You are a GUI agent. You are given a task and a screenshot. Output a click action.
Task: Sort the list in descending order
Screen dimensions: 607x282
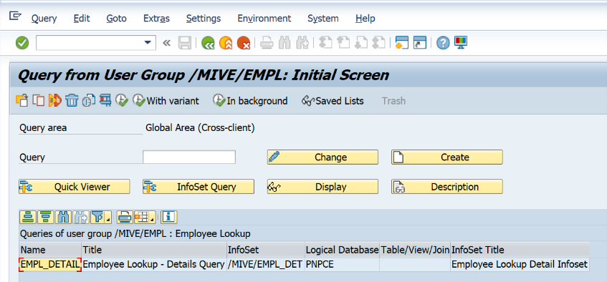pyautogui.click(x=46, y=217)
